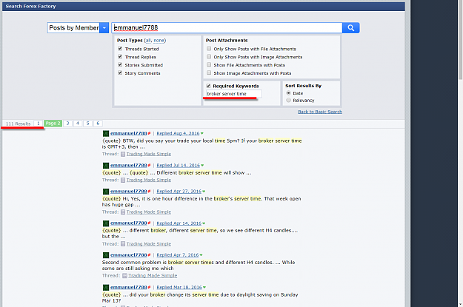Enable Only Show Posts with File Attachments
Screen dimensions: 463x307
tap(209, 48)
